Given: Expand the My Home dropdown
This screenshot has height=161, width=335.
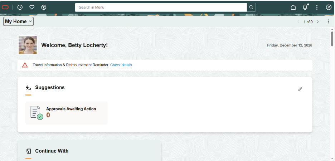Looking at the screenshot, I should (x=18, y=21).
